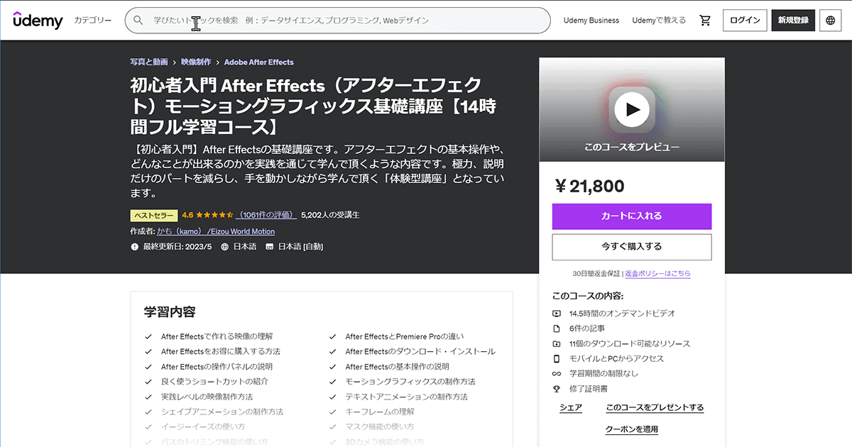The height and width of the screenshot is (447, 852).
Task: Click the downloadable resources icon
Action: [557, 343]
